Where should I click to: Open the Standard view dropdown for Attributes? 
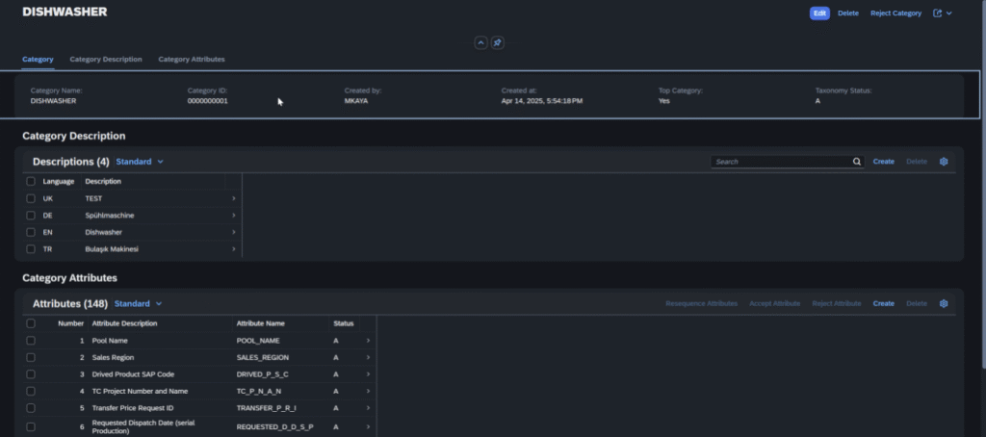pyautogui.click(x=138, y=303)
